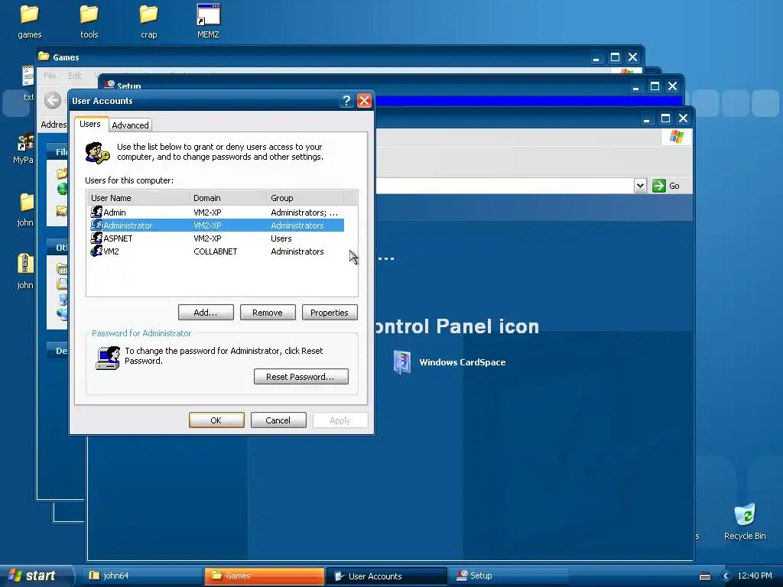Open Properties for selected user
This screenshot has width=783, height=587.
tap(330, 313)
